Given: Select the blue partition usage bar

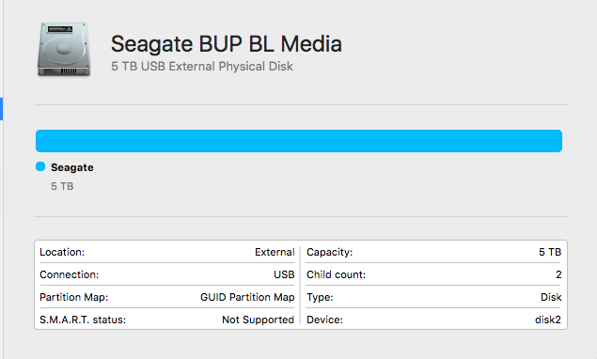Looking at the screenshot, I should tap(299, 141).
